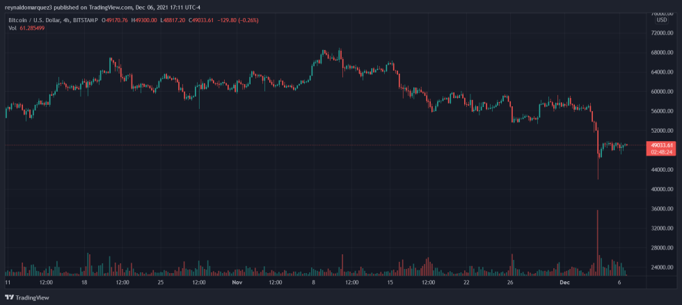Click date 22 on the time axis

(x=467, y=283)
